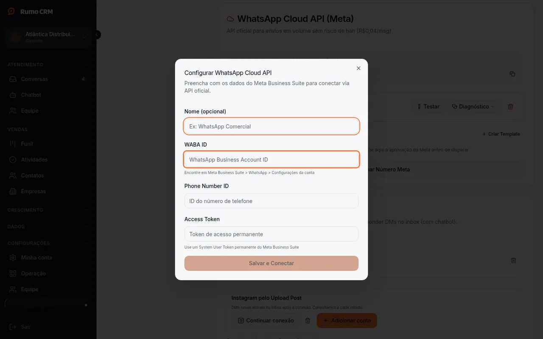Click the Adicionar conta button

tap(347, 321)
